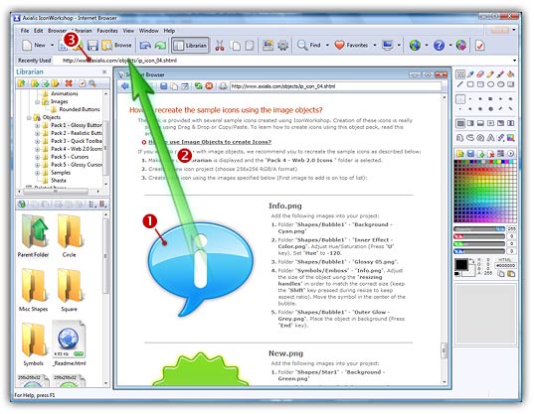
Task: Expand the Pack 1 - Glossy Buttons tree node
Action: click(x=37, y=125)
